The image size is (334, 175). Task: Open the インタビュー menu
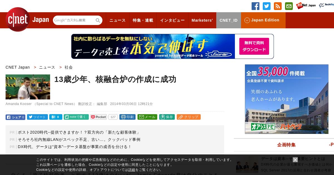pos(172,20)
